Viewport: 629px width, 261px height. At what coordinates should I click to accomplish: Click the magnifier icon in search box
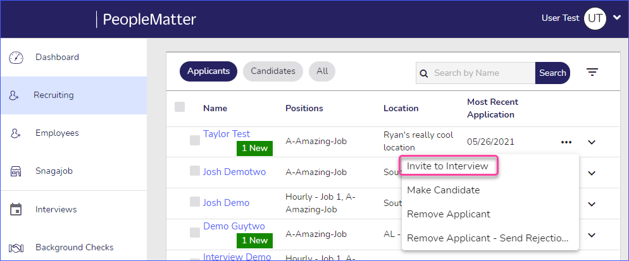tap(423, 73)
